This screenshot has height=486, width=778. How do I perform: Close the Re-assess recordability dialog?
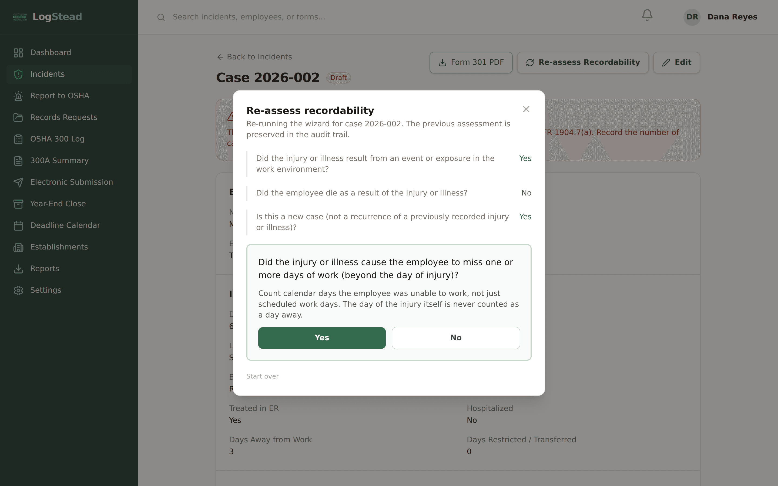(526, 109)
